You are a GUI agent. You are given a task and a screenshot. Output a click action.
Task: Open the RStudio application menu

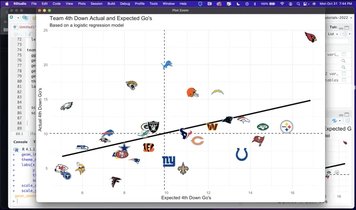point(20,4)
